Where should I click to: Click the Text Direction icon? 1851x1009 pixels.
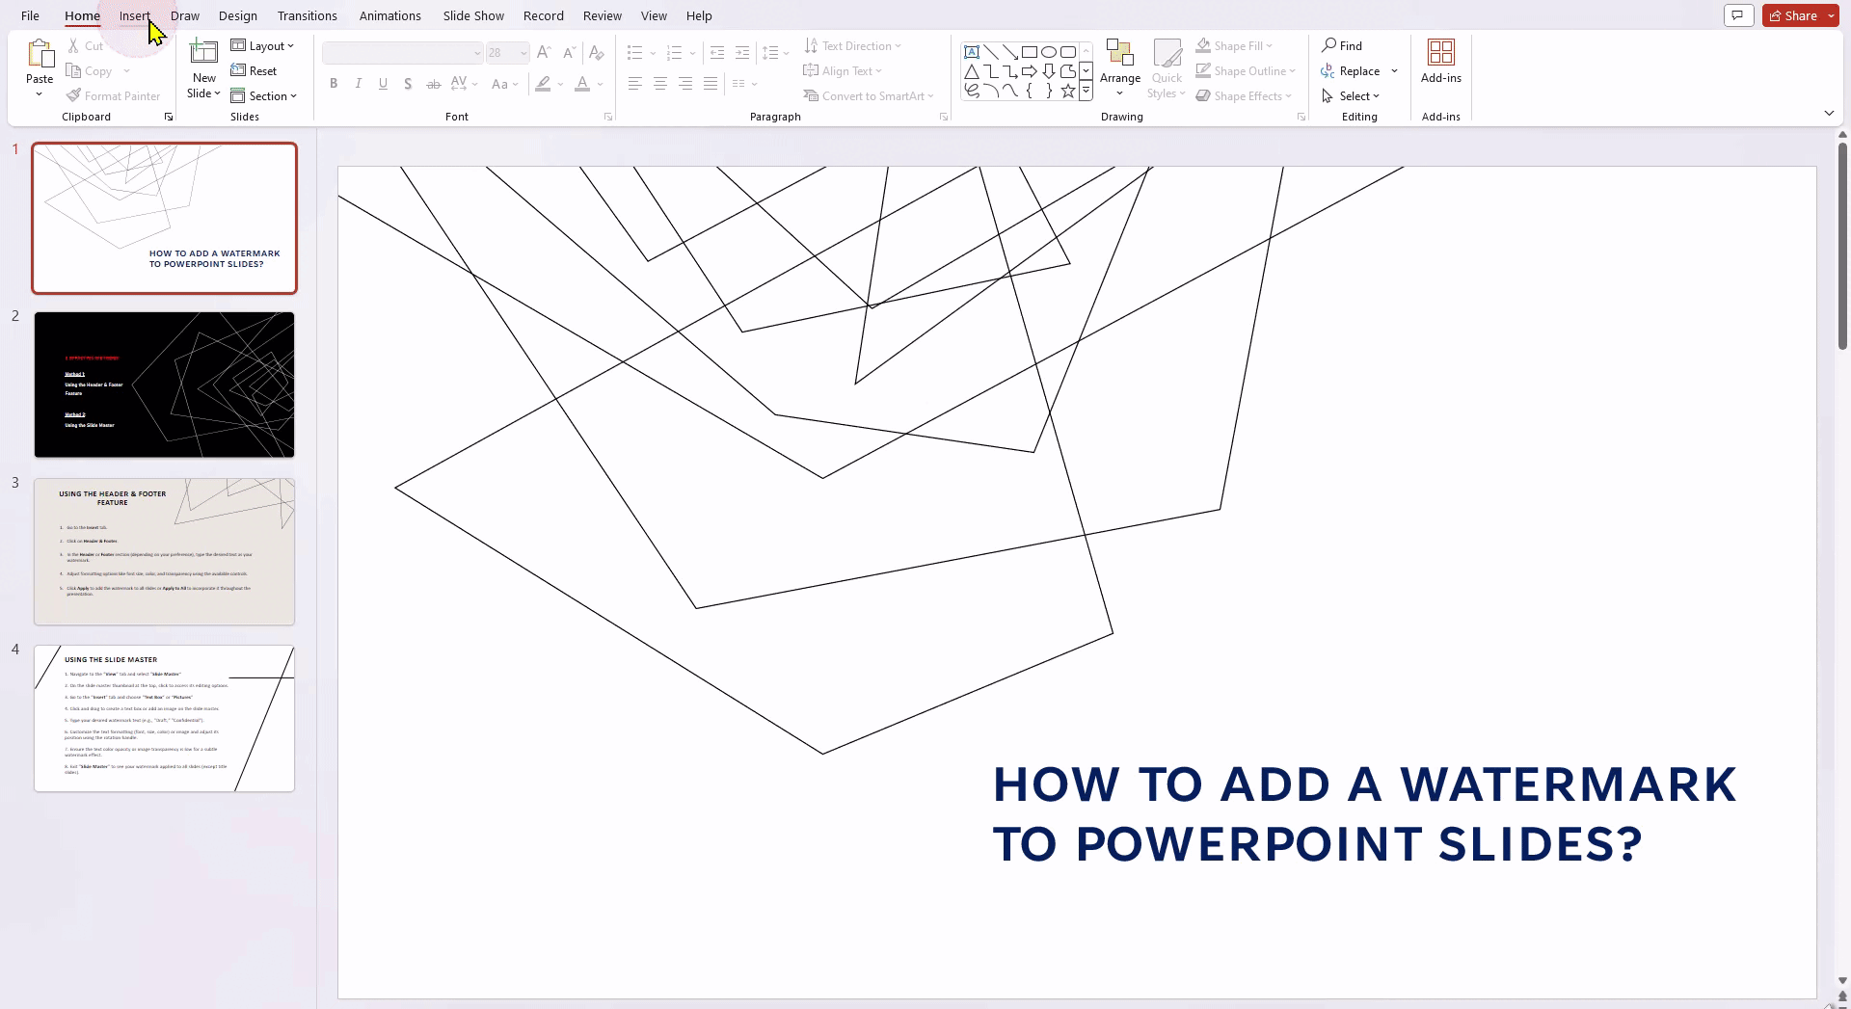(813, 45)
